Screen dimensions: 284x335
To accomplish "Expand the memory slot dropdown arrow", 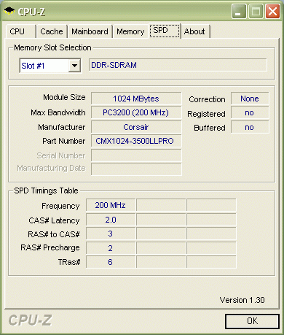I will click(x=74, y=66).
